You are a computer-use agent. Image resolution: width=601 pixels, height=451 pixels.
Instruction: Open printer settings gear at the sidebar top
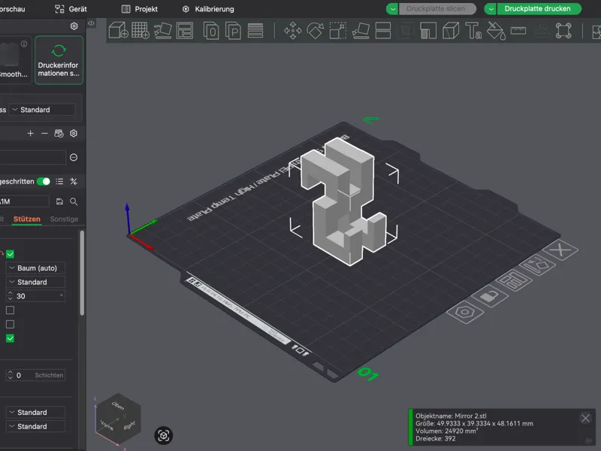pos(74,26)
